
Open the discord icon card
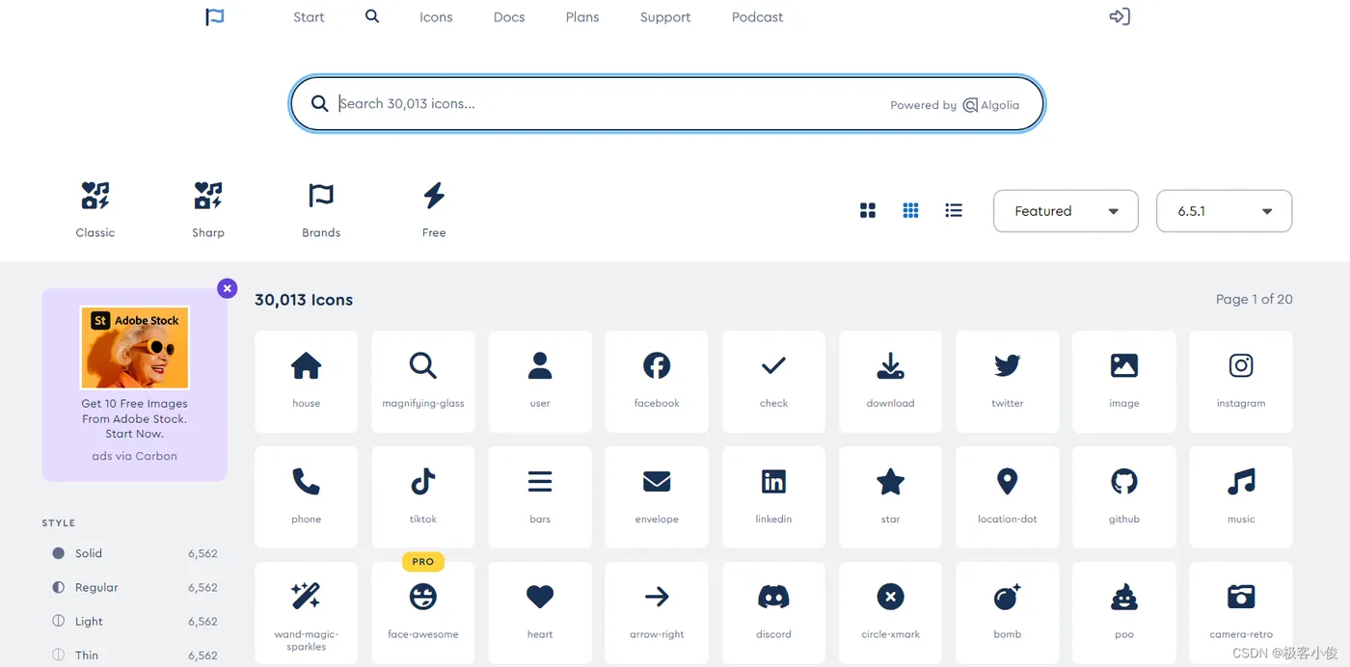(773, 613)
